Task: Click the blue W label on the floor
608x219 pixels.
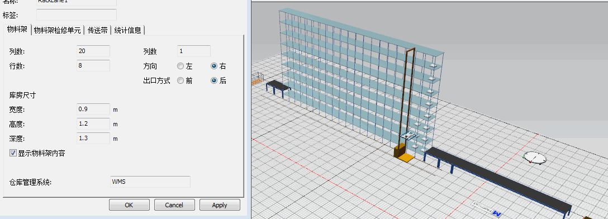Action: [497, 213]
